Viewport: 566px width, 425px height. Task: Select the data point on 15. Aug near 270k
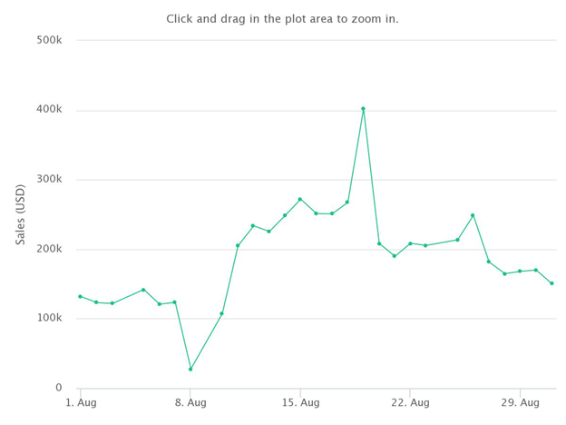(300, 199)
